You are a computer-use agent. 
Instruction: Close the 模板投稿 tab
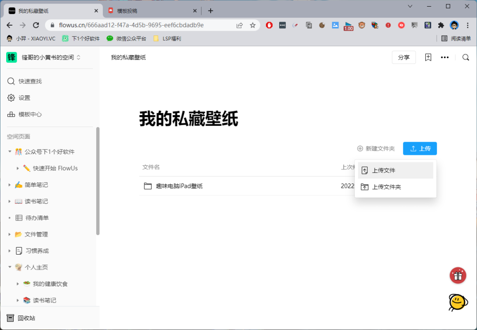(x=195, y=11)
